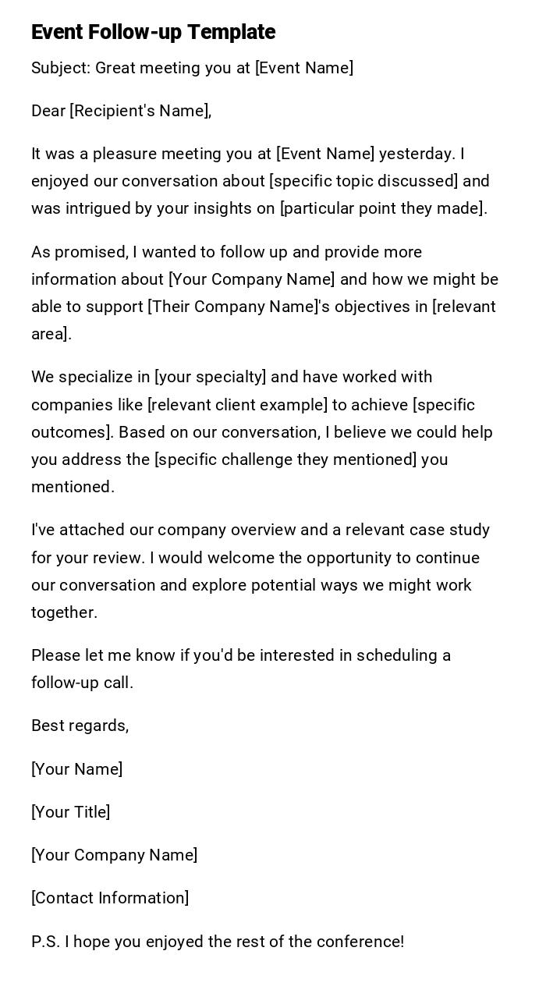The height and width of the screenshot is (990, 546).
Task: Click the [Contact Information] placeholder
Action: coord(110,898)
